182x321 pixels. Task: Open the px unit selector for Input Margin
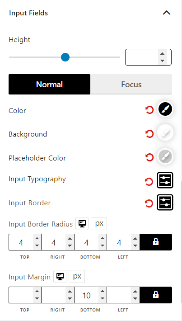(77, 277)
